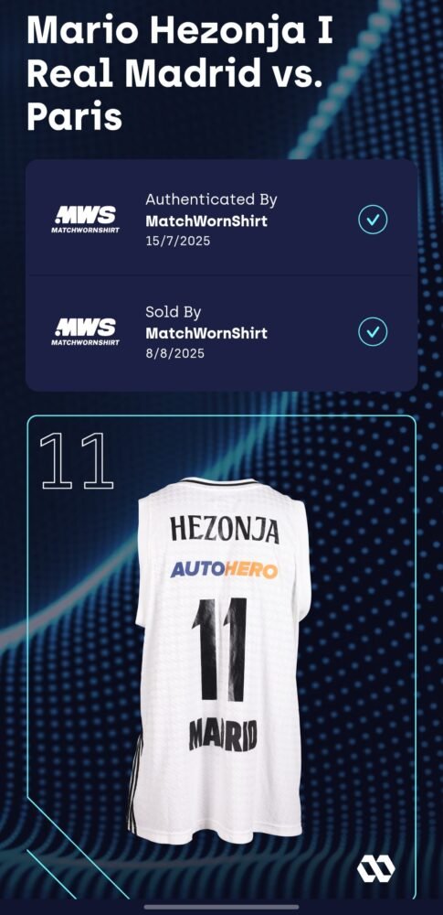Click the black striped jersey collar
The height and width of the screenshot is (915, 443).
click(x=218, y=482)
